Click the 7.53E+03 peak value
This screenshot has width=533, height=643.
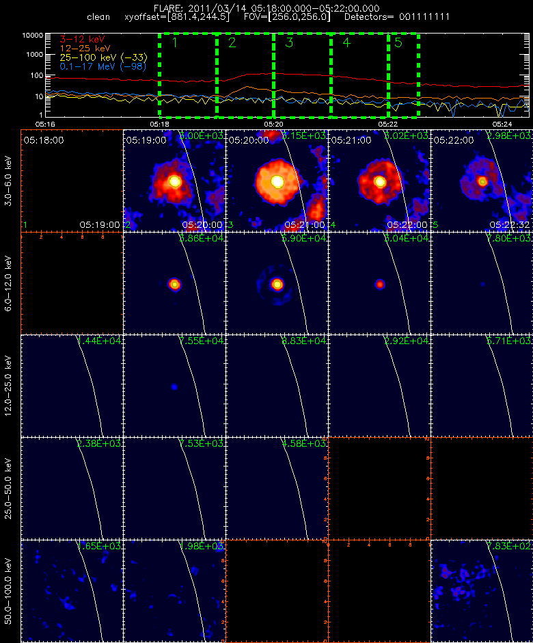pyautogui.click(x=202, y=443)
